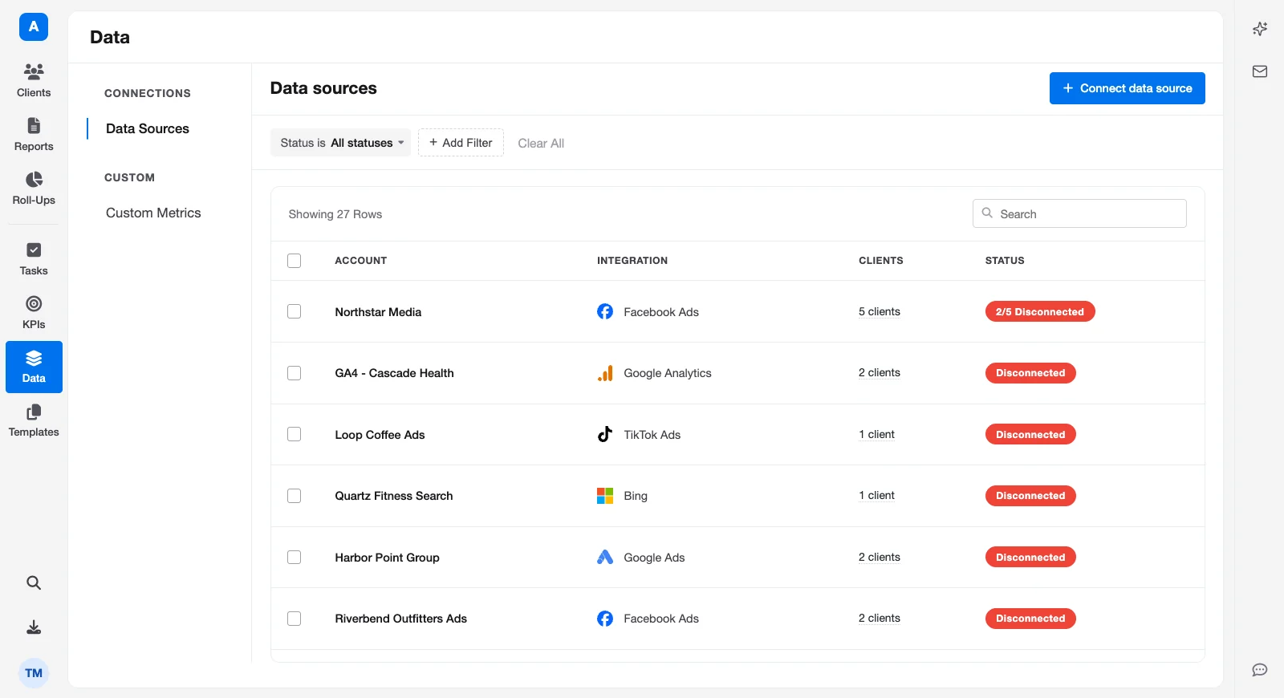The width and height of the screenshot is (1284, 698).
Task: Check the Quartz Fitness Search row
Action: pyautogui.click(x=295, y=496)
